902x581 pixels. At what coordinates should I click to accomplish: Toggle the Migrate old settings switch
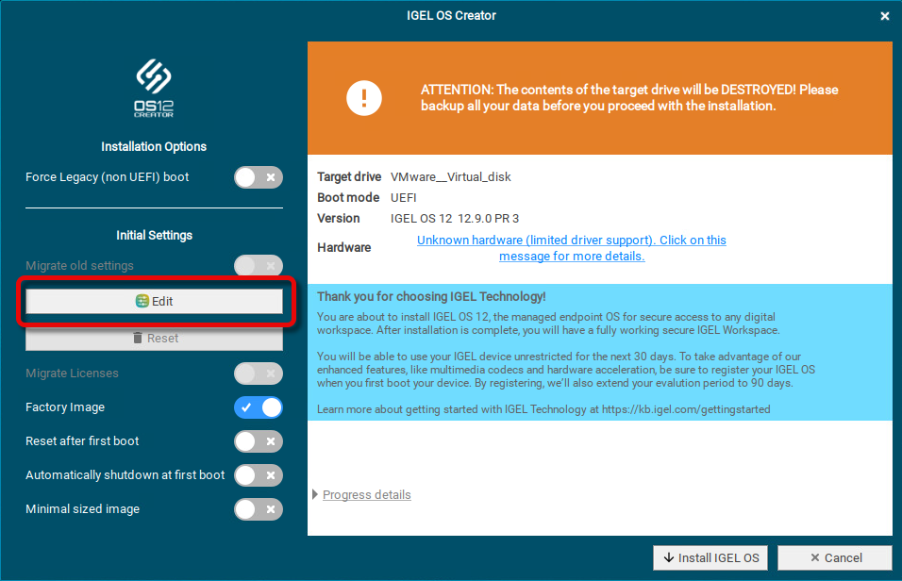(259, 266)
